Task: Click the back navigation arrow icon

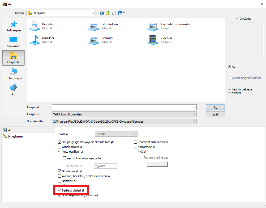Action: pyautogui.click(x=102, y=13)
